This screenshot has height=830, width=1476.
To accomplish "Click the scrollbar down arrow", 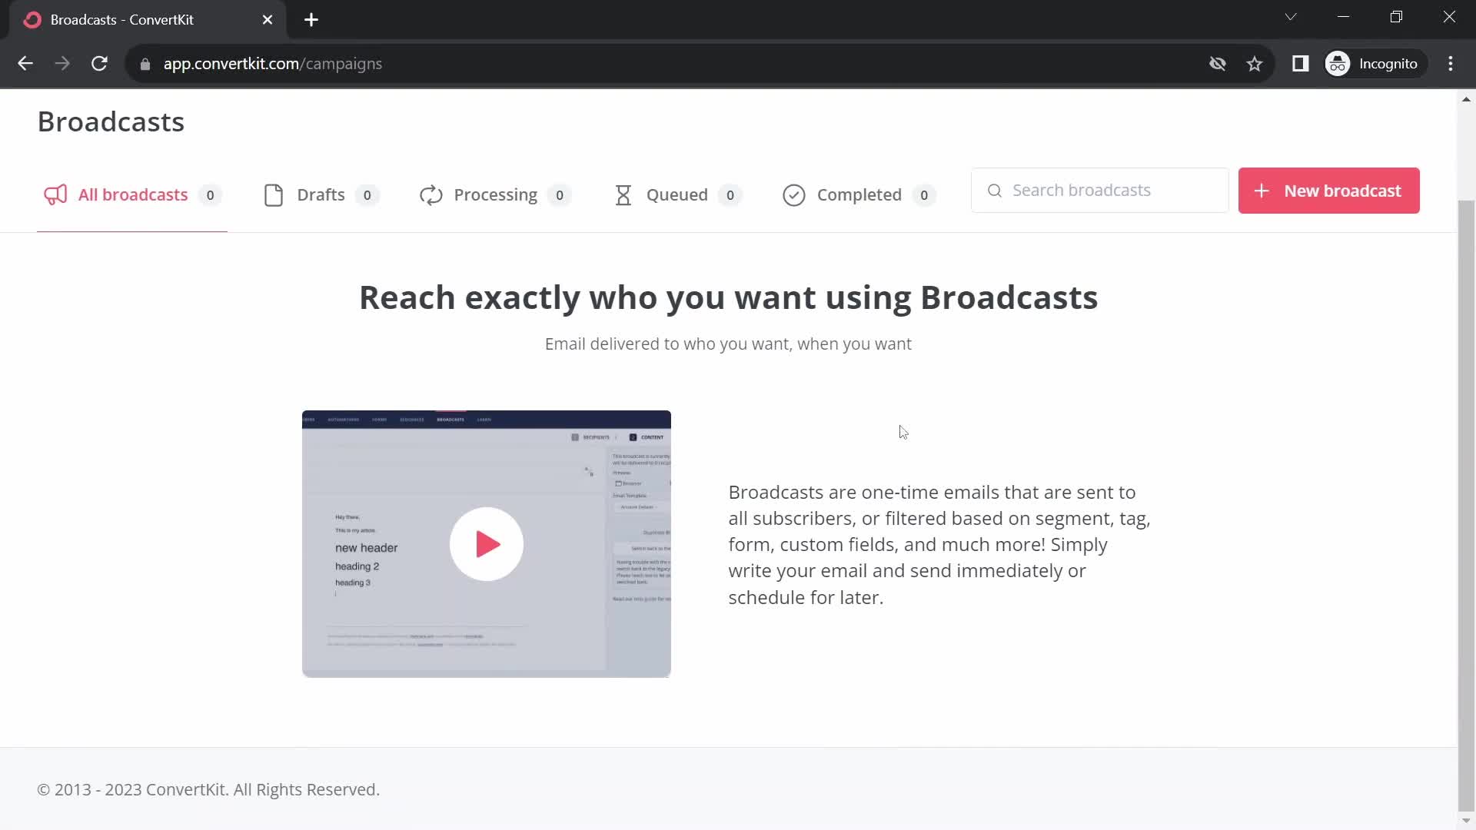I will (1466, 820).
